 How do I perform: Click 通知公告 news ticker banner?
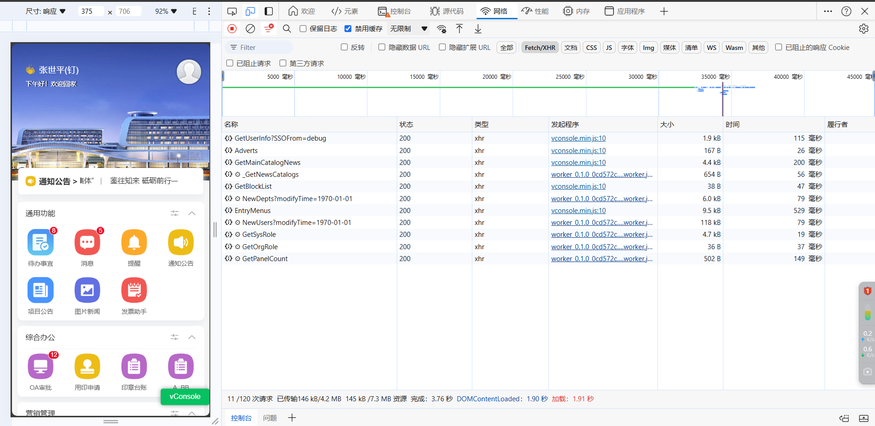click(111, 181)
